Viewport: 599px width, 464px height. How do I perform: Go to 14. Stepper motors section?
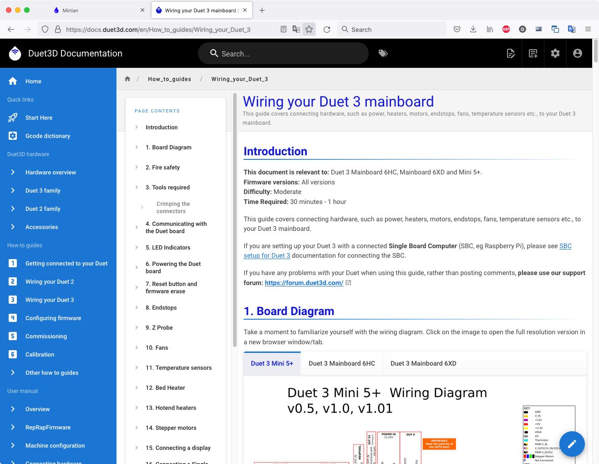pos(171,428)
